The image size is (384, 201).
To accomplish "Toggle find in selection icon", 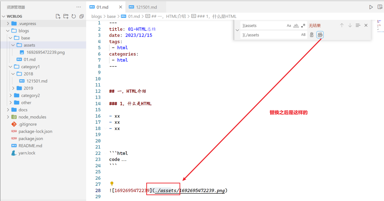I will pyautogui.click(x=358, y=25).
